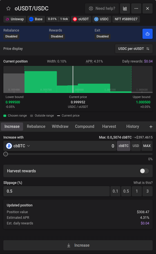Click Exit Disabled status badge
The width and height of the screenshot is (156, 254).
coord(102,36)
